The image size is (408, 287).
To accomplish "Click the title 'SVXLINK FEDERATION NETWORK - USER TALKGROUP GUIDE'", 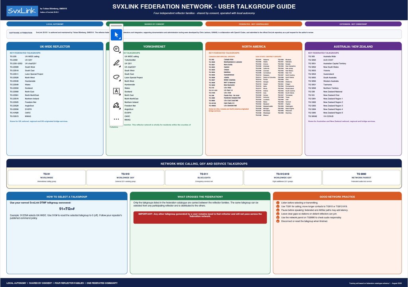I will tap(204, 6).
